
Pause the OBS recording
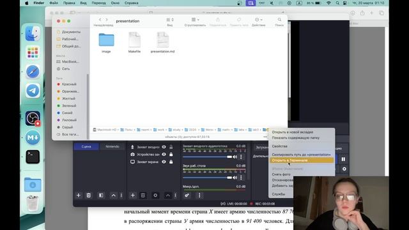pyautogui.click(x=343, y=159)
